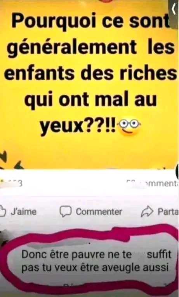Open the reactions count ending in 3
Screen dimensions: 179x297
(x=11, y=183)
